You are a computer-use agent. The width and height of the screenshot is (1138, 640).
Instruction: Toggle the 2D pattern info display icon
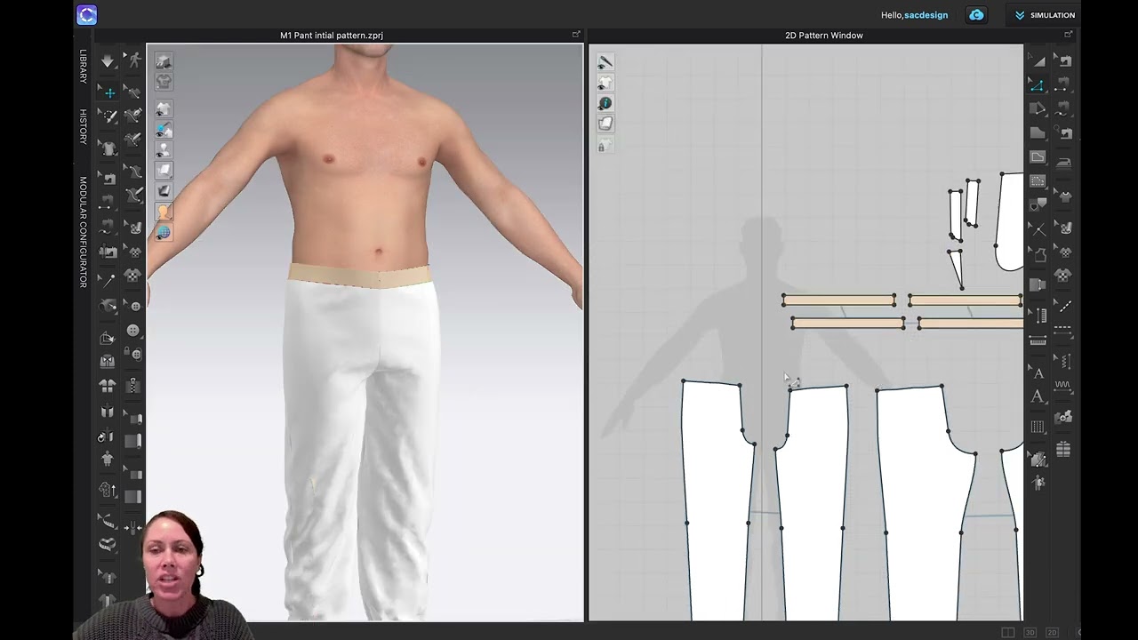[605, 103]
